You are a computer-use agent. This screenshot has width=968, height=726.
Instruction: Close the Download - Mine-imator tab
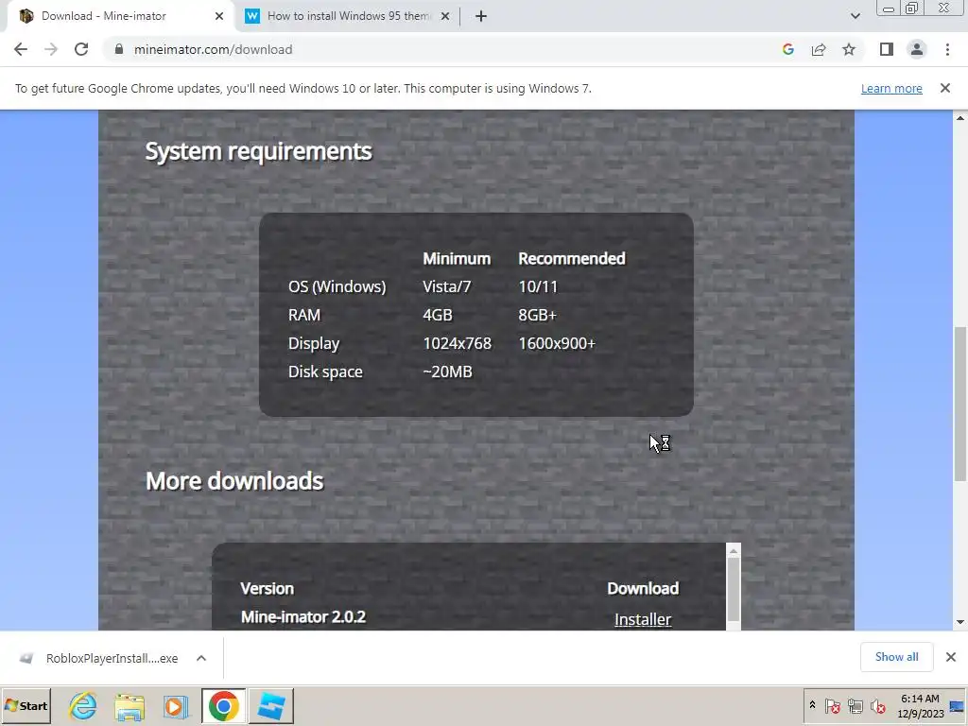[x=219, y=16]
